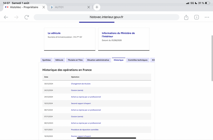Viewport: 213px width, 140px height.
Task: Click the Numéro d'immatriculation FH-7**-SY text
Action: pyautogui.click(x=65, y=37)
